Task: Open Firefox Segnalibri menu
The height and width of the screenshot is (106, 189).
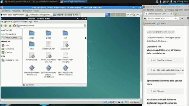Action: pos(179,10)
